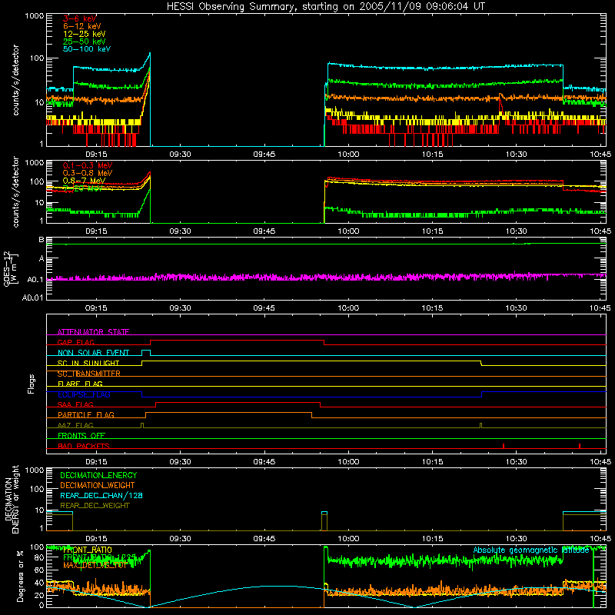The image size is (615, 615).
Task: Click the FLARE_FLAG label
Action: (x=80, y=384)
